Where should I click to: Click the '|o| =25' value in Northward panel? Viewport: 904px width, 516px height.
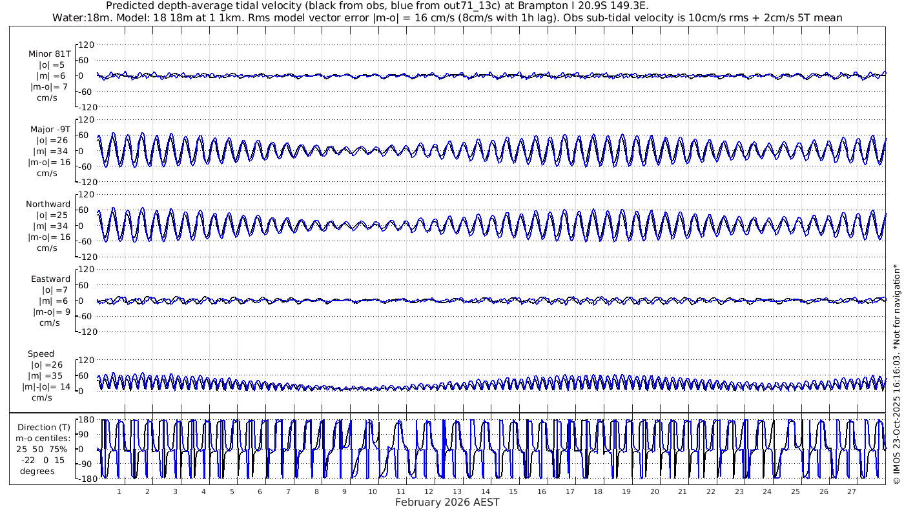52,215
